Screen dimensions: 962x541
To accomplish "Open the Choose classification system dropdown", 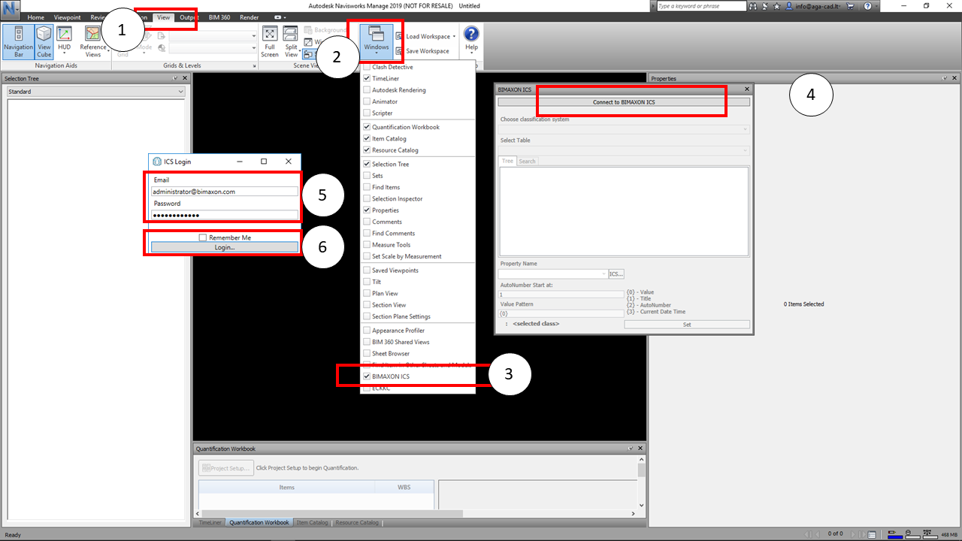I will [624, 129].
